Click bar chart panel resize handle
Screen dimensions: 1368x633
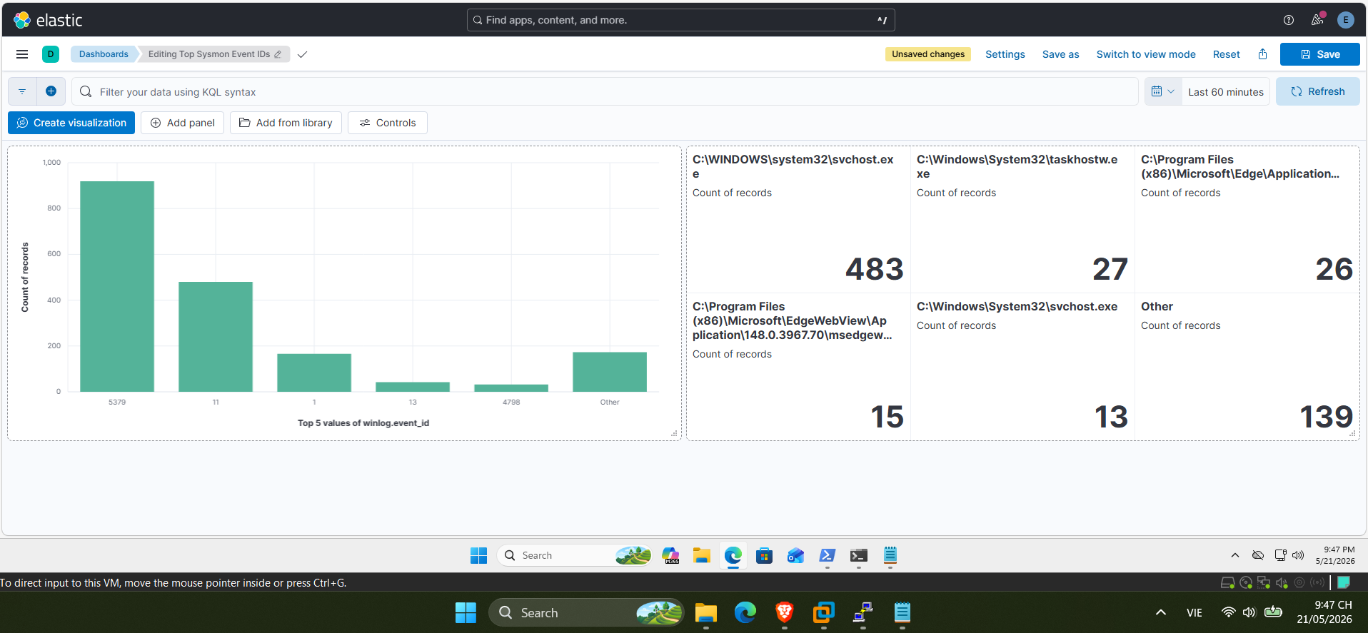[675, 433]
